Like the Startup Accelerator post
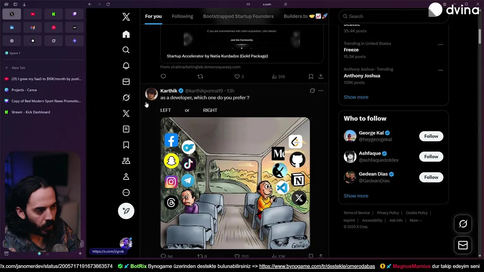 tap(239, 76)
